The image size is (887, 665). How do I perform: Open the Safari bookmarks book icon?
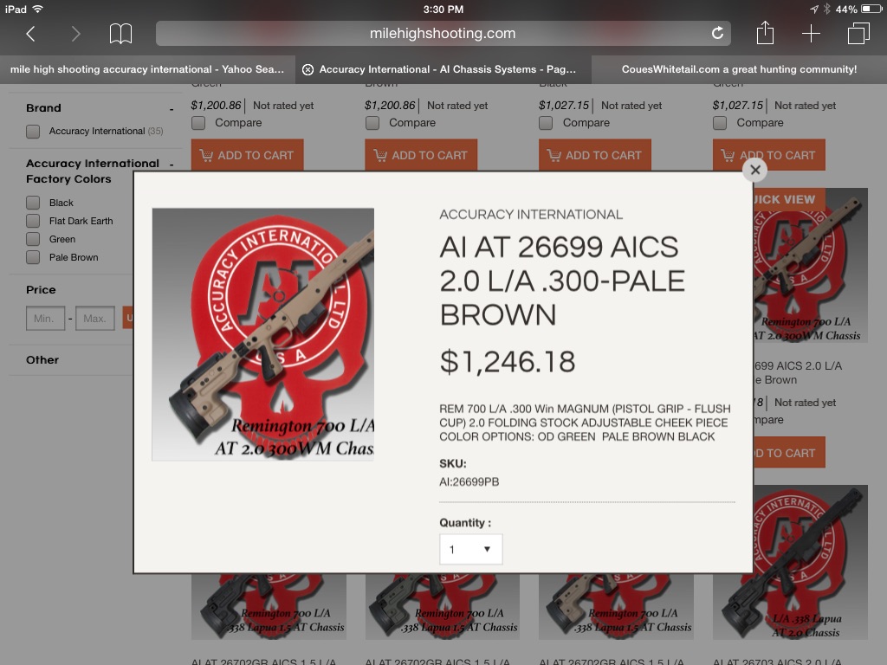(x=120, y=34)
